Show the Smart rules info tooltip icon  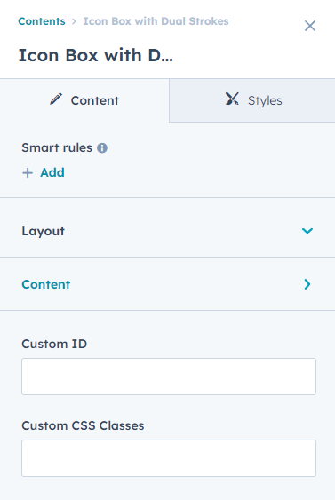[x=102, y=148]
